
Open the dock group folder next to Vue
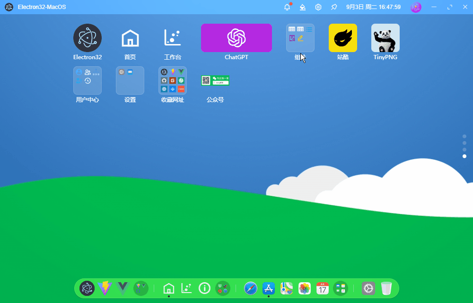141,288
